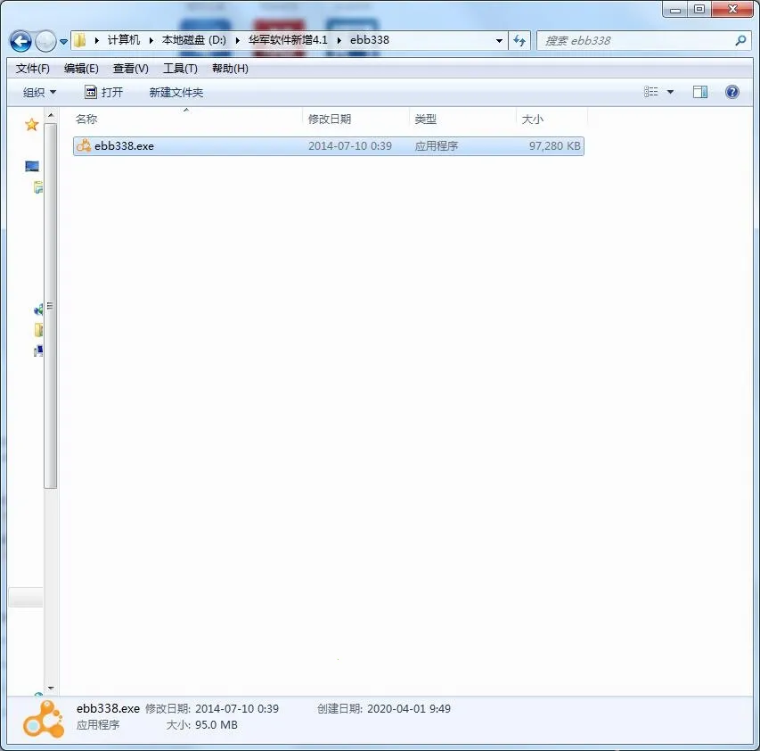Click the 打开 (Open) toolbar button
Viewport: 760px width, 751px height.
coord(103,92)
